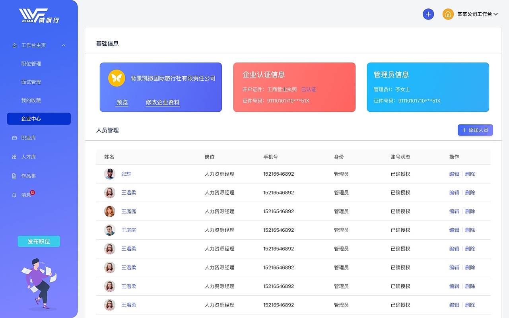Click the 消息 bell icon

click(15, 195)
